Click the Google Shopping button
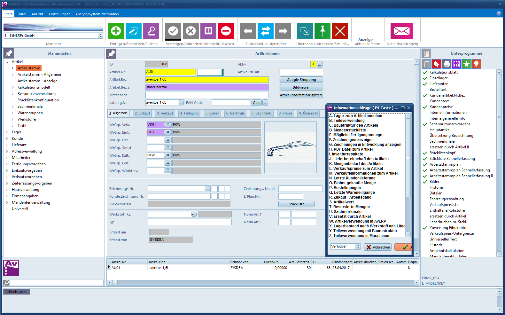 tap(301, 80)
